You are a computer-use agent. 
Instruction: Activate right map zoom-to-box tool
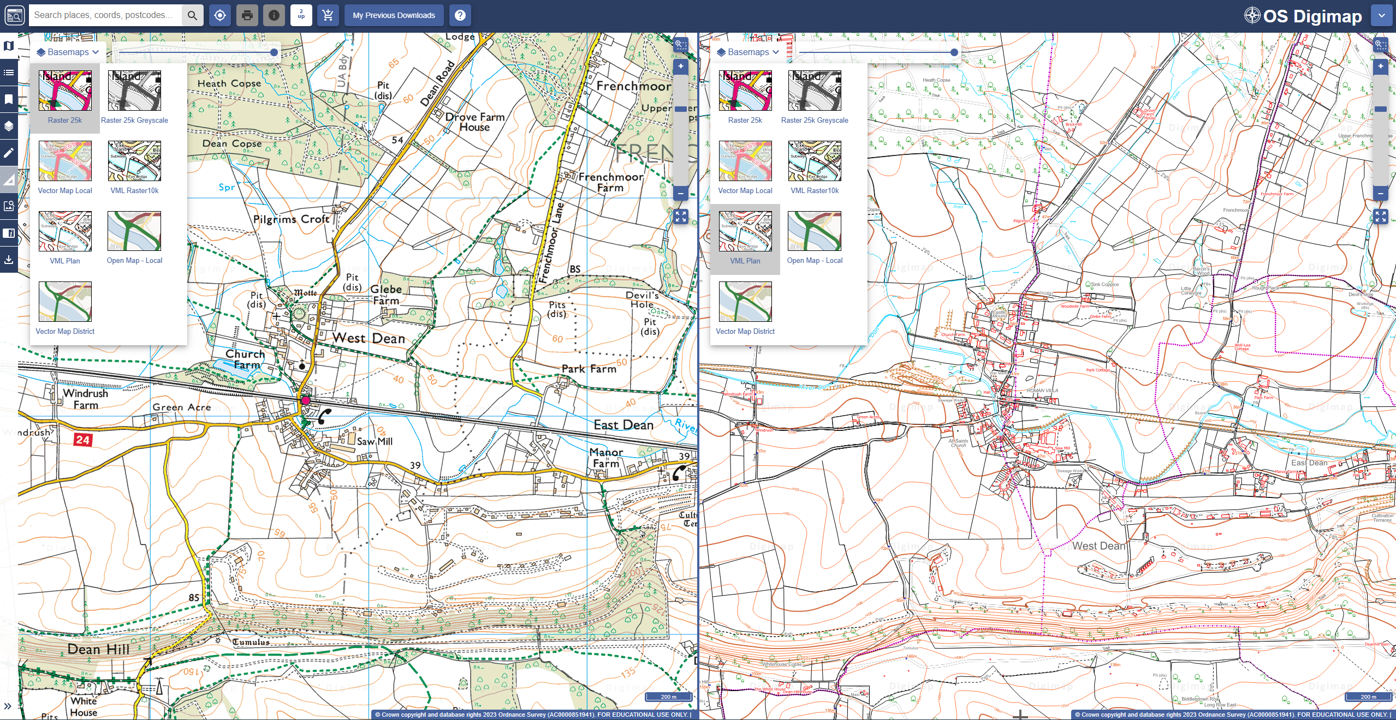coord(1381,45)
